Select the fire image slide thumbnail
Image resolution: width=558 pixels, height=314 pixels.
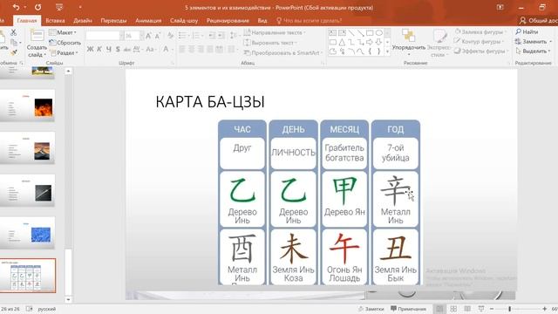pyautogui.click(x=27, y=106)
